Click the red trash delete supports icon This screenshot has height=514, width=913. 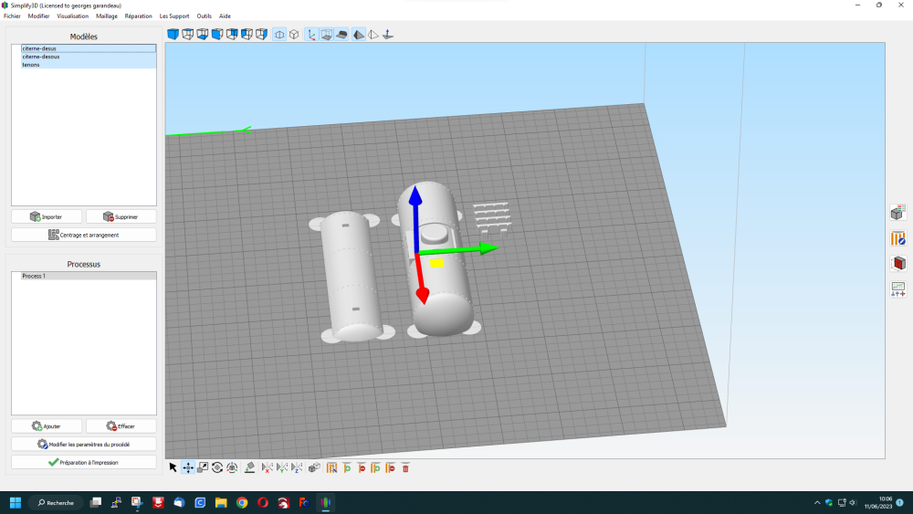406,467
